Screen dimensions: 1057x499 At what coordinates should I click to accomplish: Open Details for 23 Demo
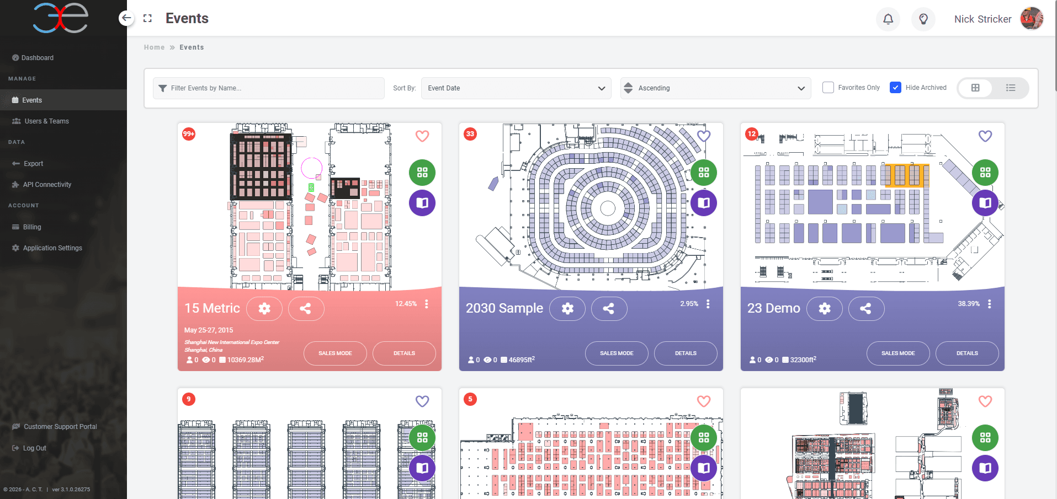coord(967,353)
